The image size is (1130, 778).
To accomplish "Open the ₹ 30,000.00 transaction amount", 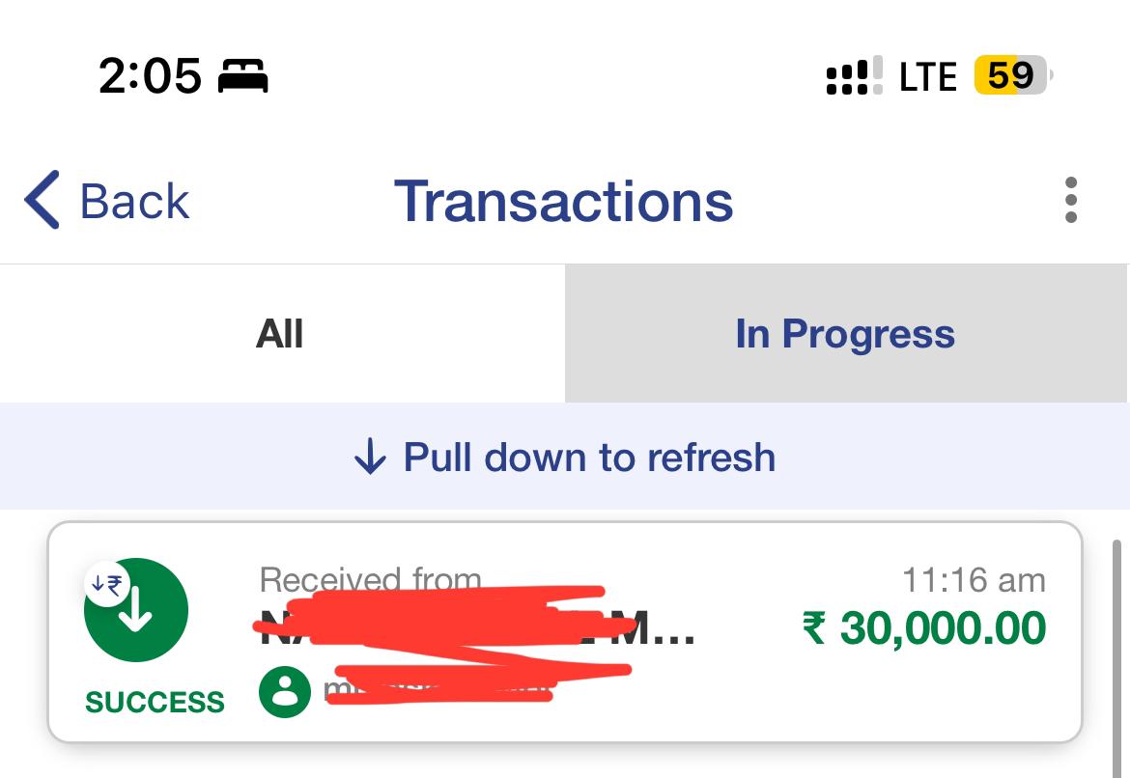I will pyautogui.click(x=924, y=627).
